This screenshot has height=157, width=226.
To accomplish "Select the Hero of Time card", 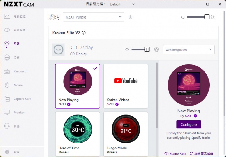I will [78, 134].
